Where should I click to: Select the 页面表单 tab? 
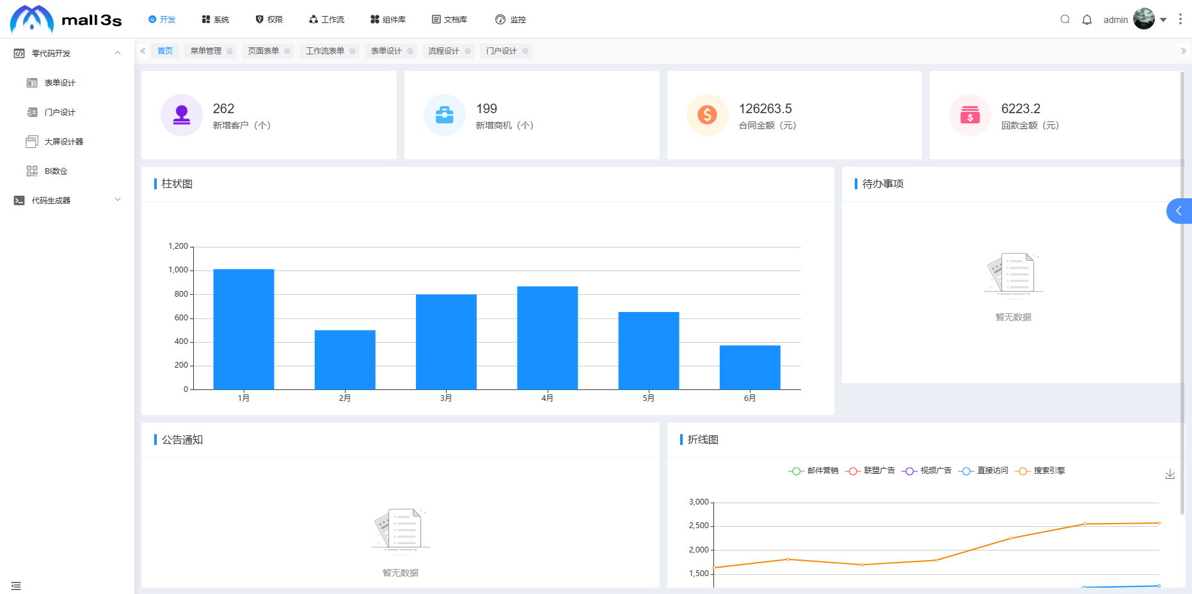(x=264, y=51)
